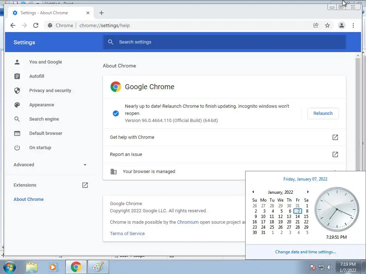Click the Action Center flag tray icon
The width and height of the screenshot is (366, 274).
[x=312, y=267]
